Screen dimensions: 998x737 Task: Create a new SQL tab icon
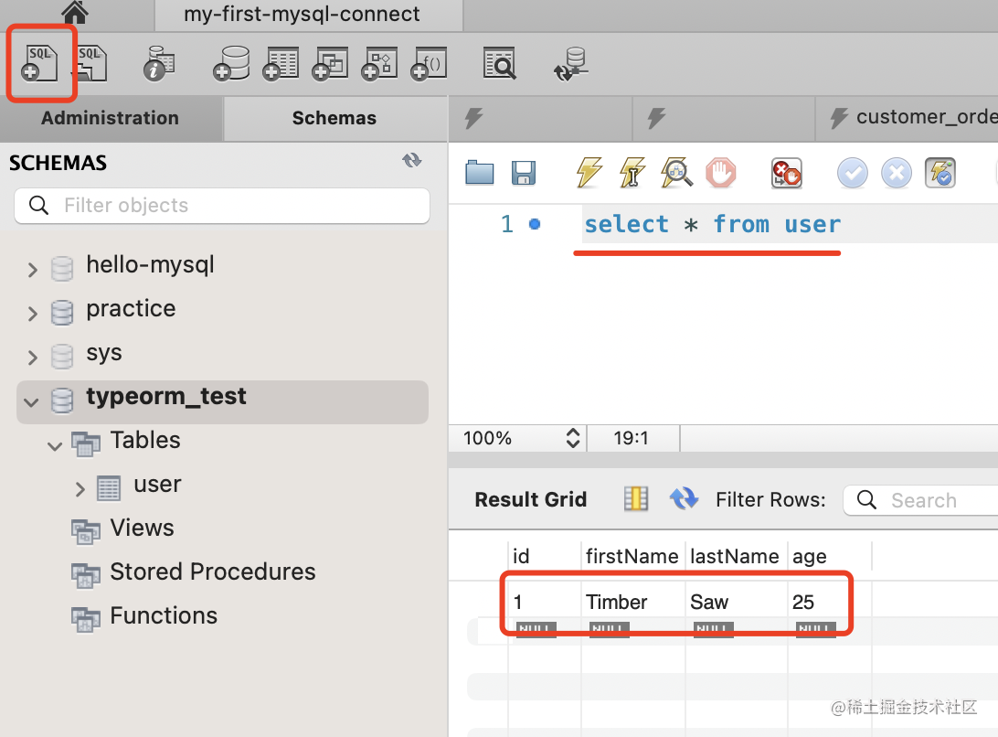coord(41,64)
